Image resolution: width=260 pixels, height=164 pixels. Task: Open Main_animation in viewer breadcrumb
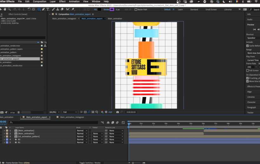coord(115,19)
